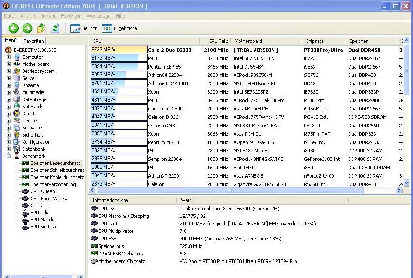Click the CPU Queen chip icon
Screen dimensions: 413x278
click(x=25, y=191)
